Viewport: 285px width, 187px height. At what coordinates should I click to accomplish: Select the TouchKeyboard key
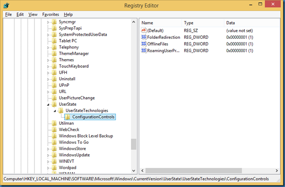(74, 66)
